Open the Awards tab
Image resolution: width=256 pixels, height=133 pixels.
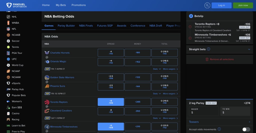coord(121,26)
